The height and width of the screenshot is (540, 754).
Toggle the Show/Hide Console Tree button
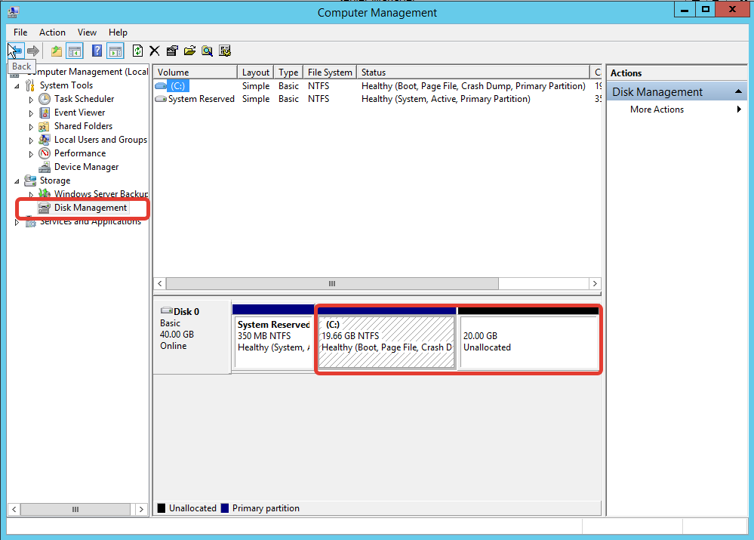coord(75,51)
